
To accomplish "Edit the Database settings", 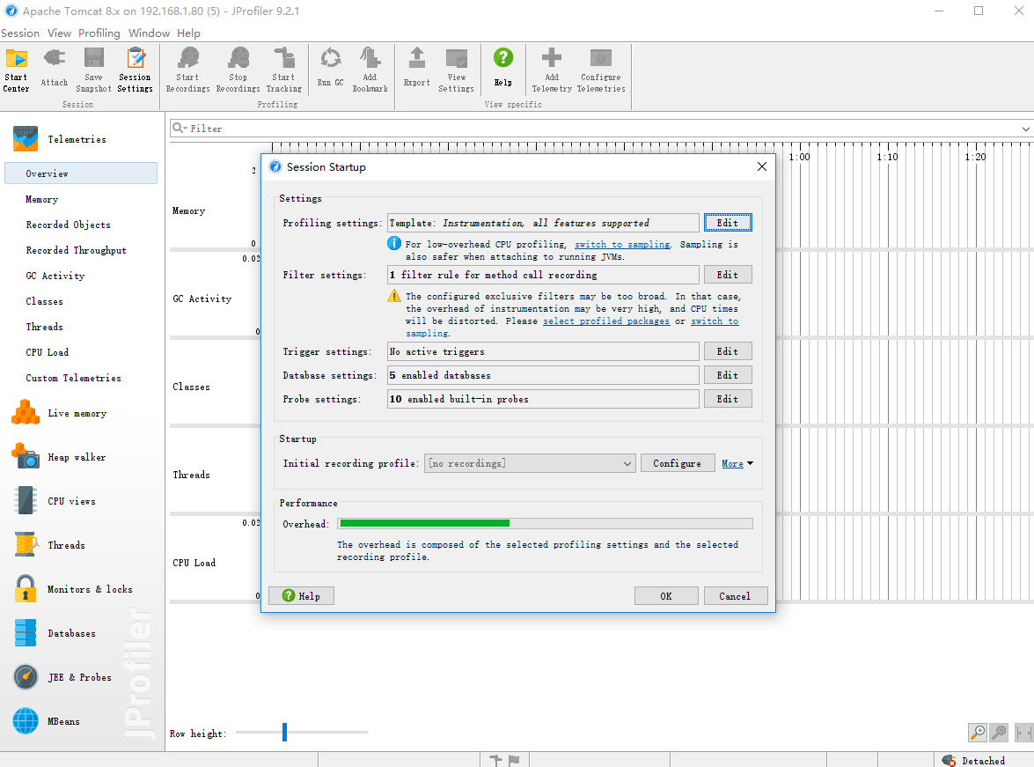I will coord(728,375).
